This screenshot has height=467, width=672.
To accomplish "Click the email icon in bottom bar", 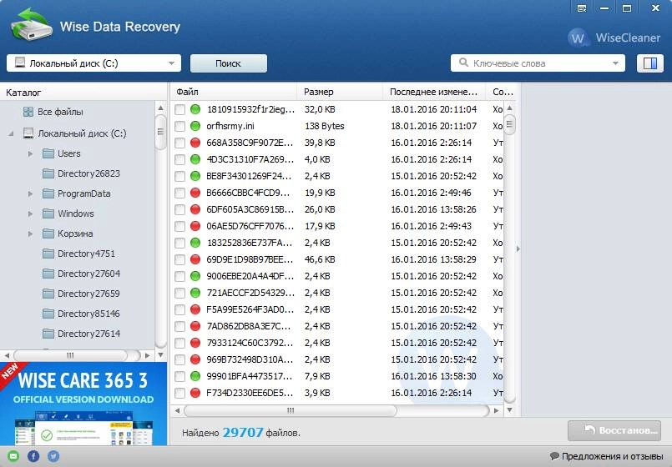I will point(13,456).
